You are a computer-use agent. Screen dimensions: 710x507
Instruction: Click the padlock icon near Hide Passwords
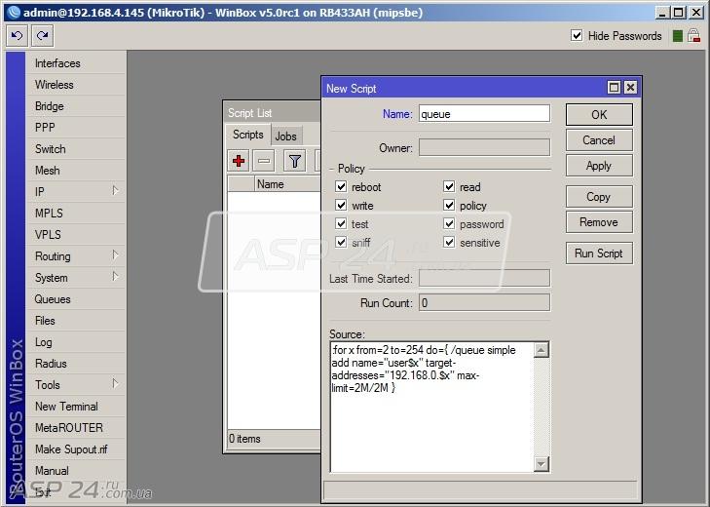click(693, 36)
